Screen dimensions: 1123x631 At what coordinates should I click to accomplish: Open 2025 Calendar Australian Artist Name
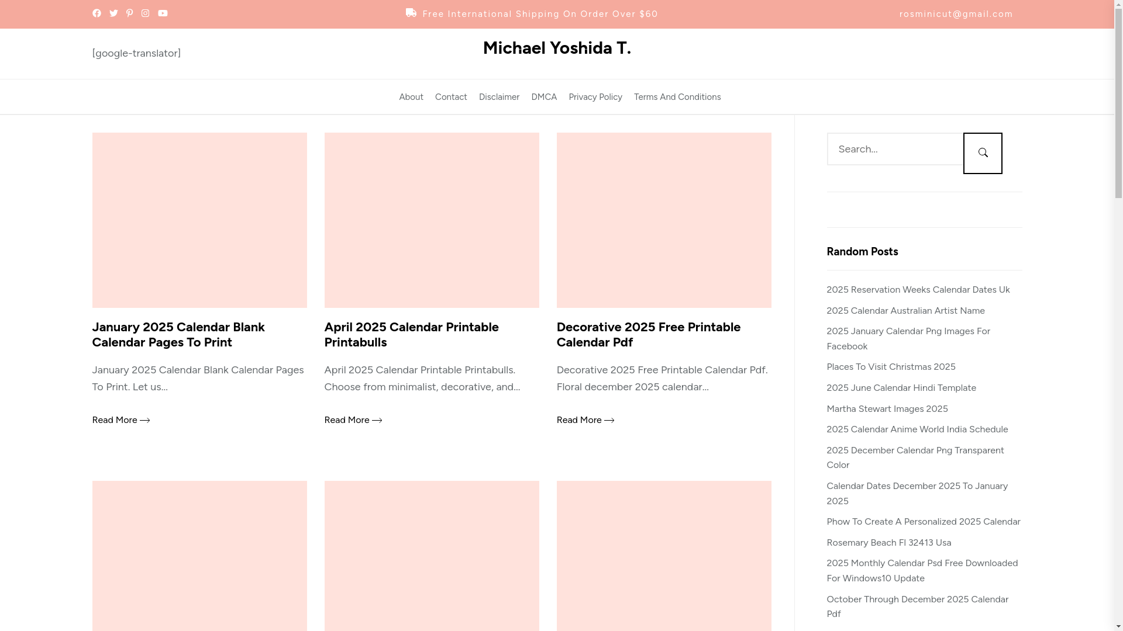click(905, 311)
